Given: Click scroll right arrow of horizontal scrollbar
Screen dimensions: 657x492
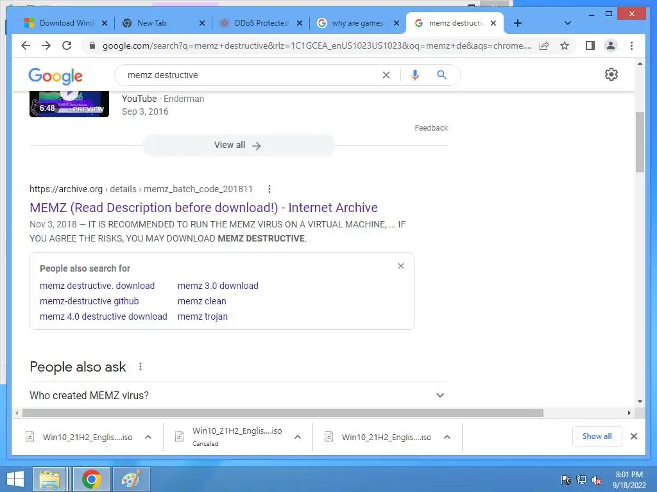Looking at the screenshot, I should tap(629, 413).
